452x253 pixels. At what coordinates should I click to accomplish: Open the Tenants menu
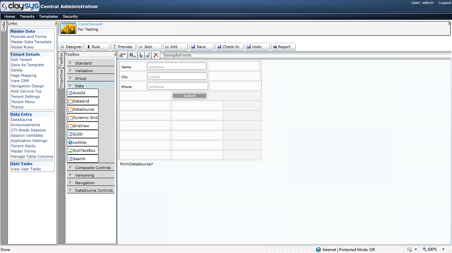pos(27,16)
